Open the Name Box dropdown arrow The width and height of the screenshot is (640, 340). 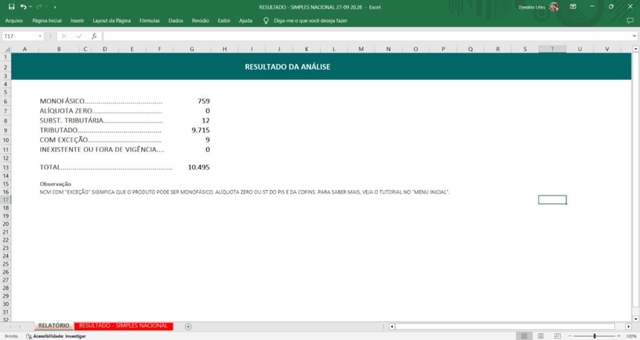pyautogui.click(x=40, y=36)
